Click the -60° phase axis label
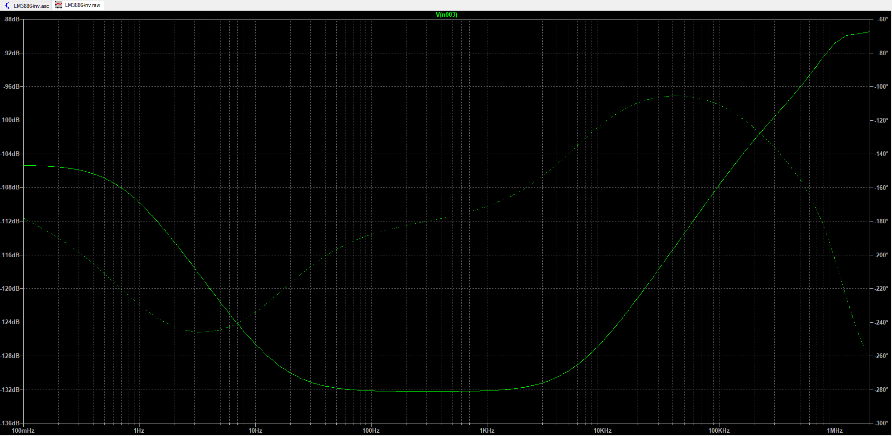The width and height of the screenshot is (892, 436). pyautogui.click(x=882, y=20)
